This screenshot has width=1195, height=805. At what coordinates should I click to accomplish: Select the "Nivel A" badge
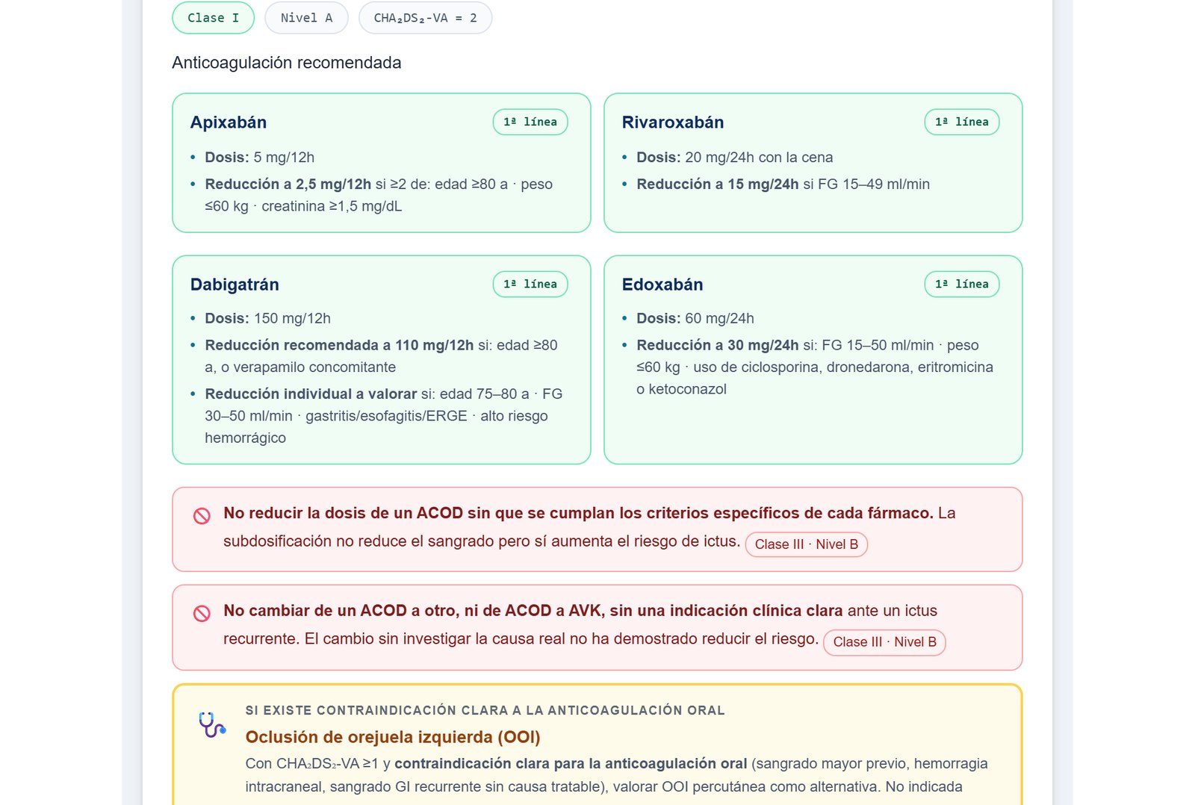(306, 18)
